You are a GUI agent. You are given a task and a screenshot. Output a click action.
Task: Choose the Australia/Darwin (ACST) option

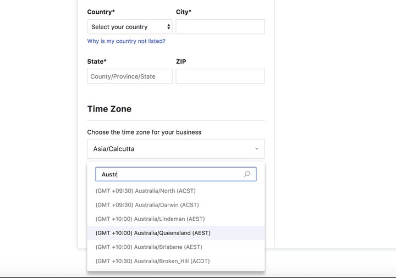147,205
